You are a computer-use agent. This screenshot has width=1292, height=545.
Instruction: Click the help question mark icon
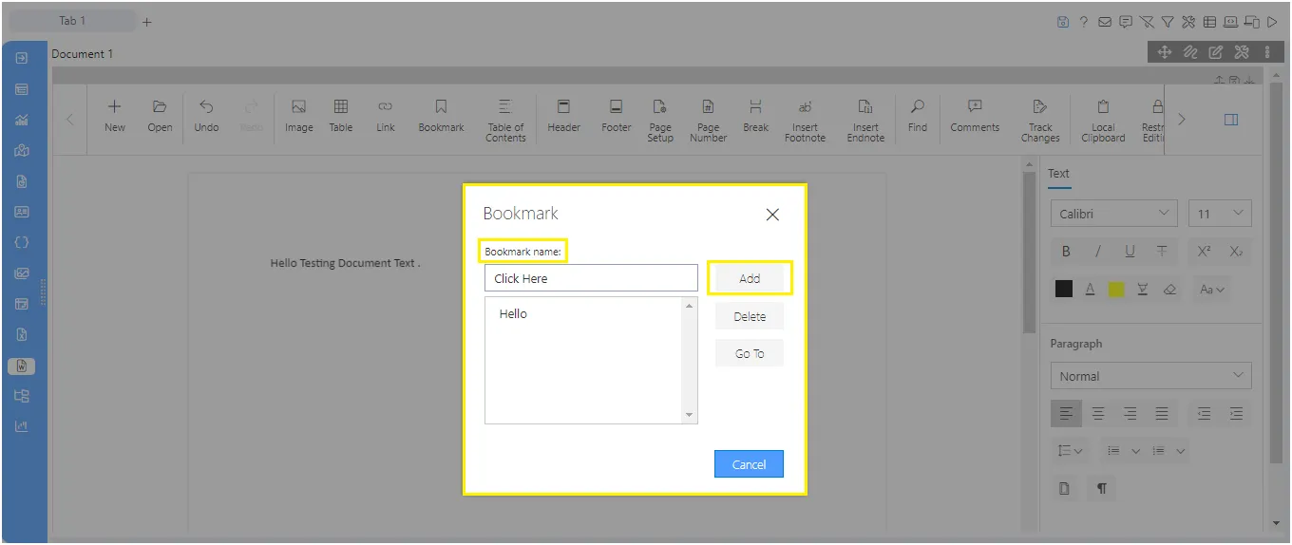[1083, 22]
